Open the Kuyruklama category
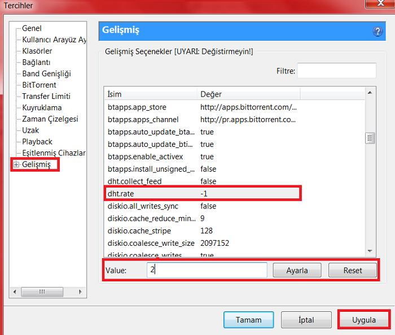 42,108
